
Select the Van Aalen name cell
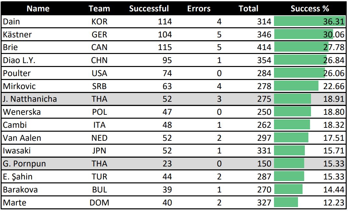click(22, 138)
